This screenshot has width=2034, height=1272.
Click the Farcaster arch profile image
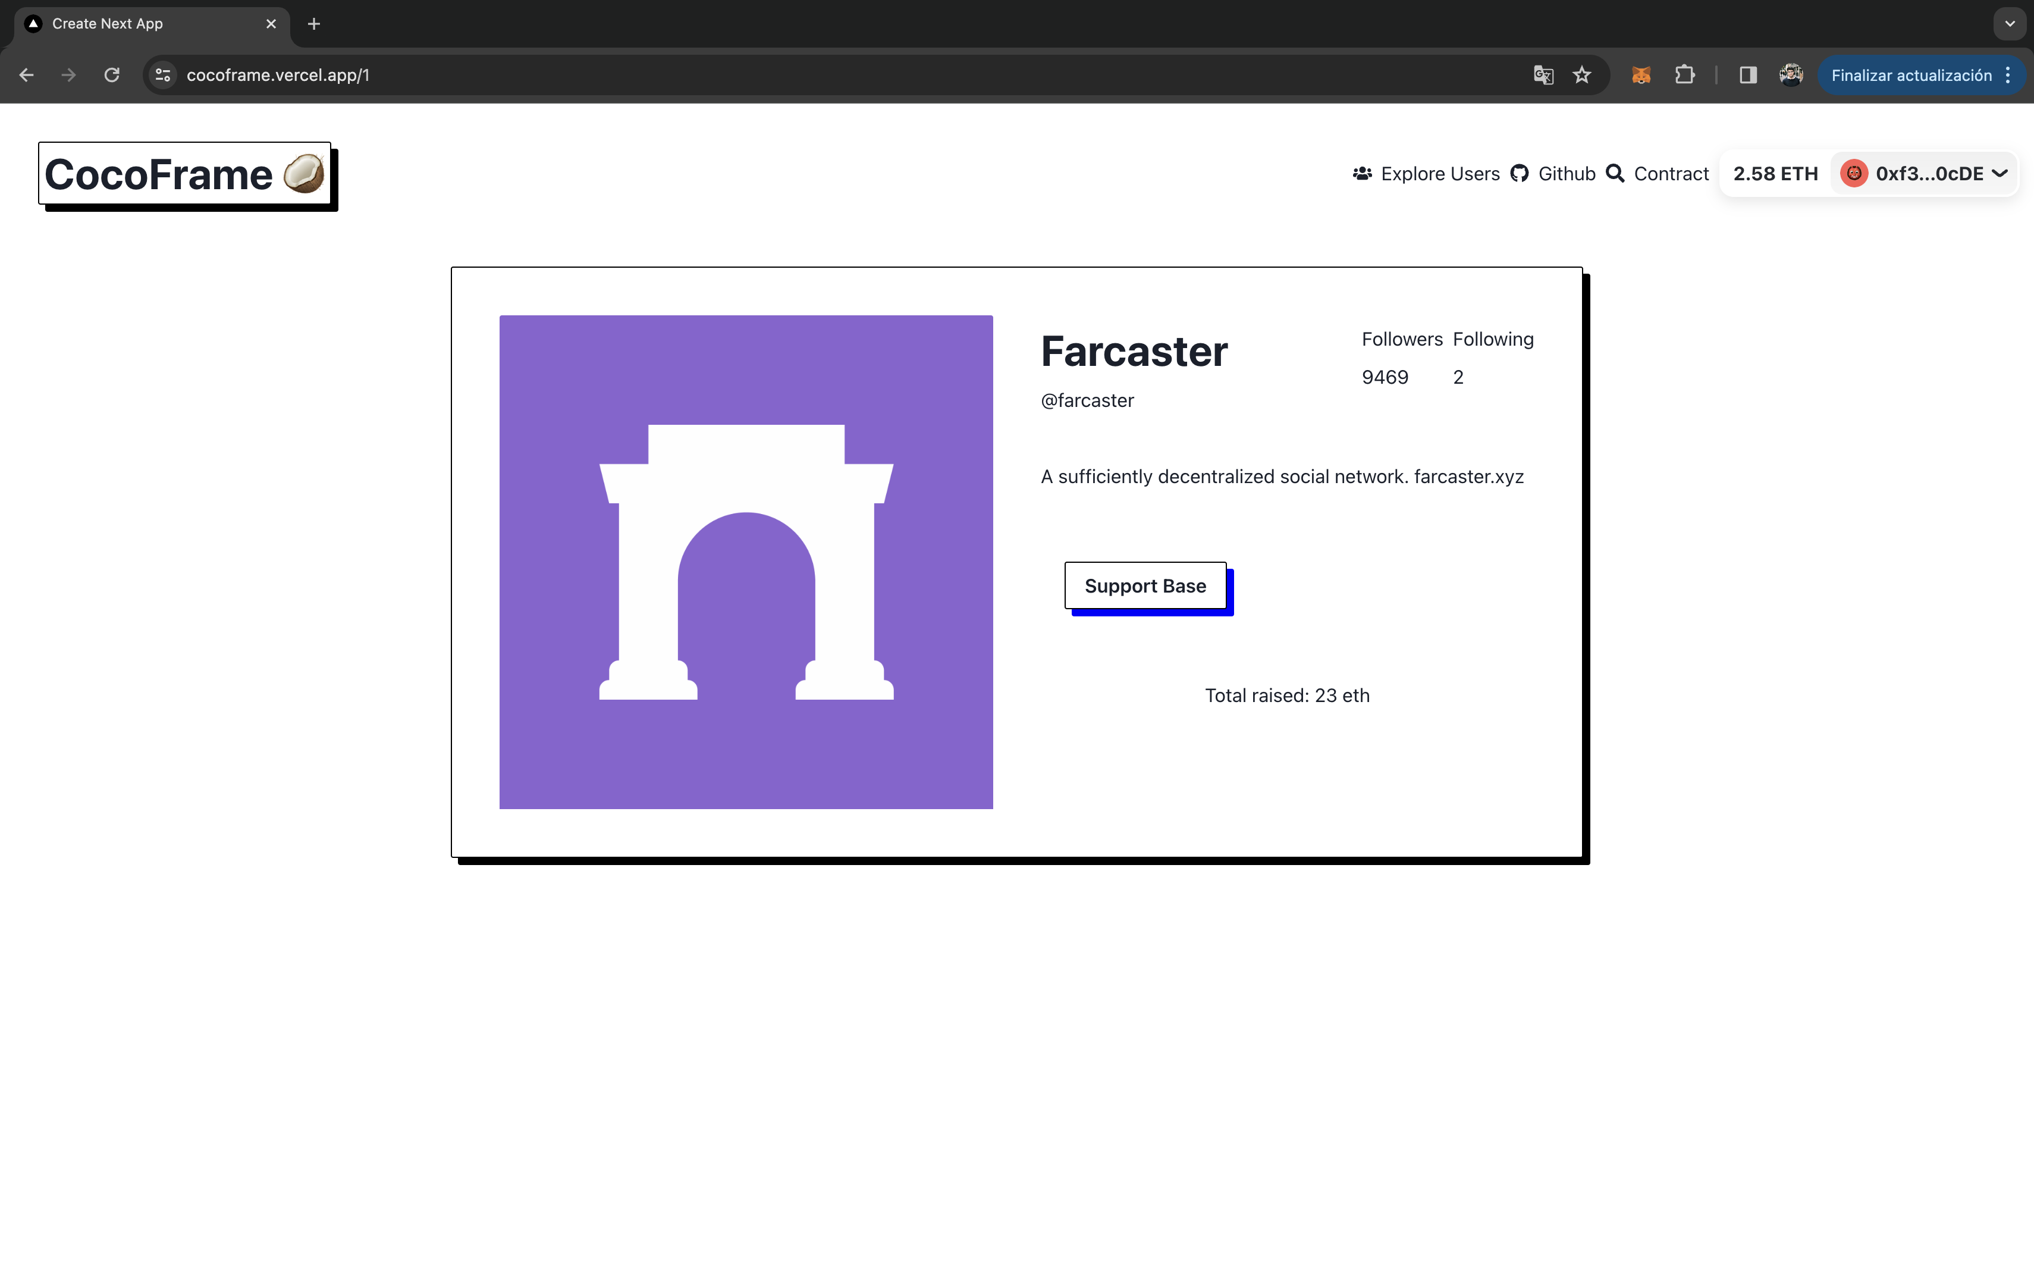click(x=746, y=562)
